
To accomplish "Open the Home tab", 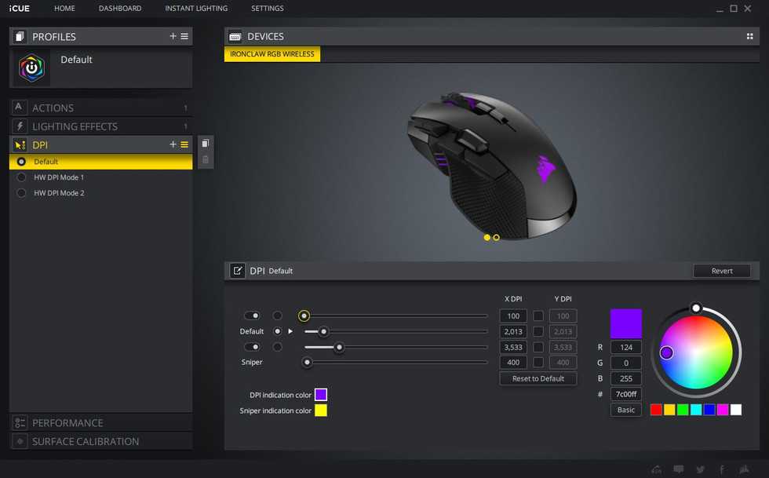I will [64, 9].
